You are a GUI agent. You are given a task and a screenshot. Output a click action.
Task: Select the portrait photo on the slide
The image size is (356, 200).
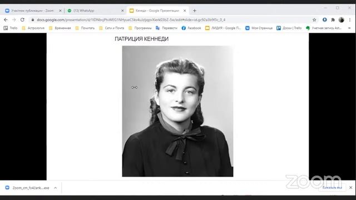(x=177, y=111)
